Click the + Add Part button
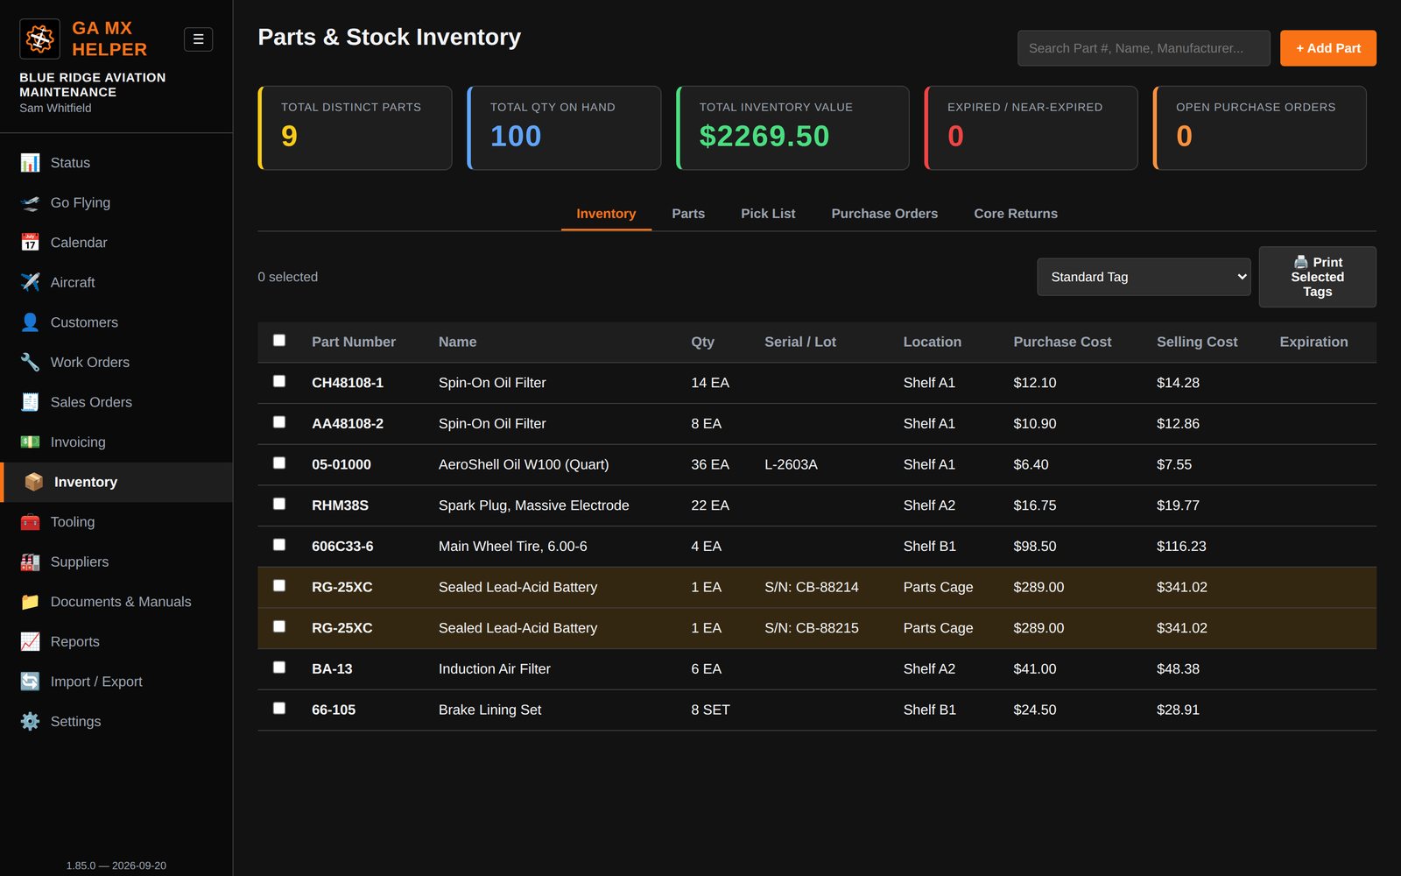Viewport: 1401px width, 876px height. coord(1327,48)
